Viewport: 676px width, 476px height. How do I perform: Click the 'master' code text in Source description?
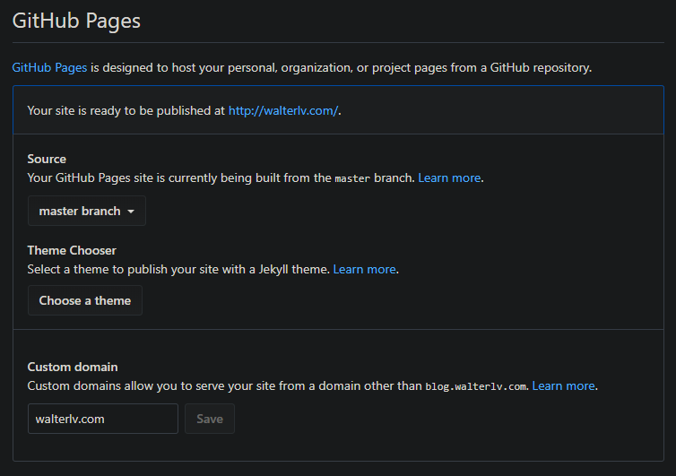352,178
